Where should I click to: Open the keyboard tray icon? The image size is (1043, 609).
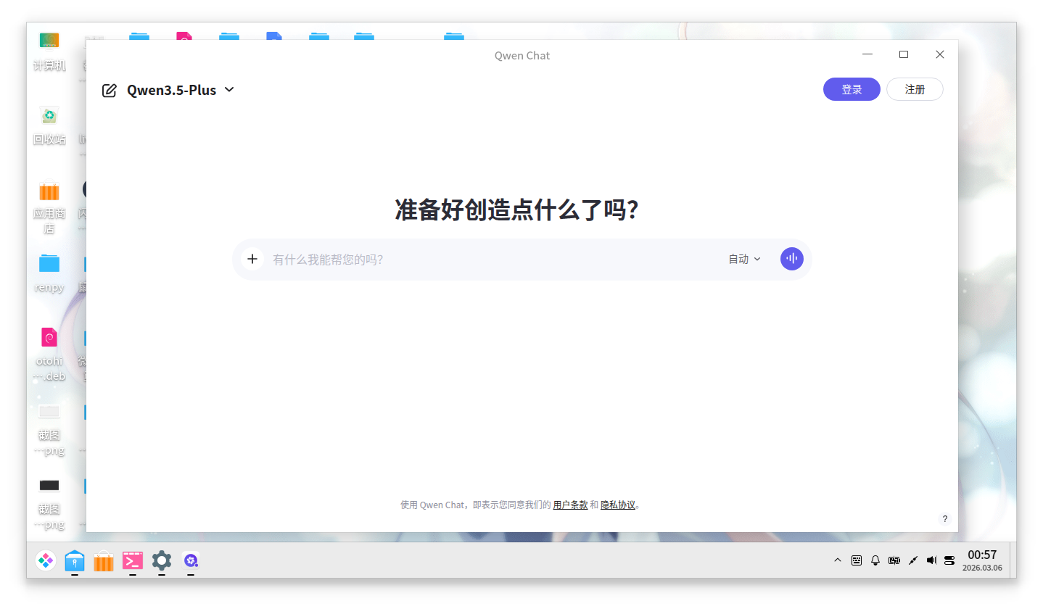pyautogui.click(x=857, y=560)
